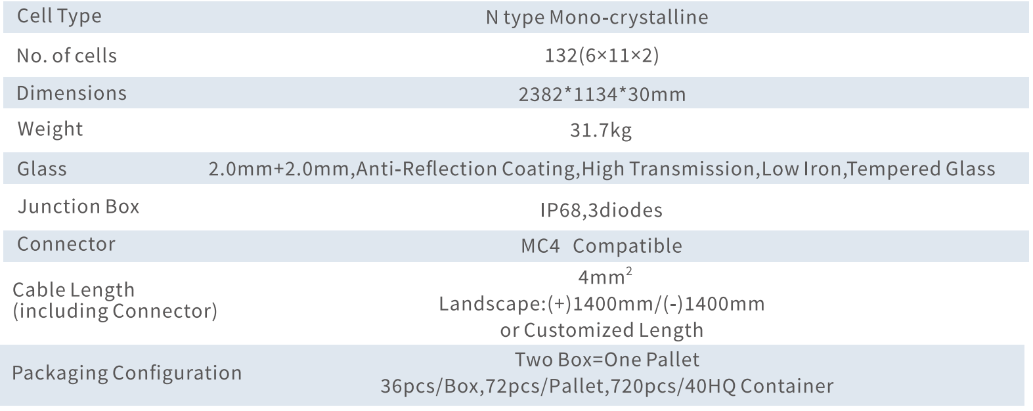
Task: Click the "Packaging Configuration" row label
Action: pos(127,373)
